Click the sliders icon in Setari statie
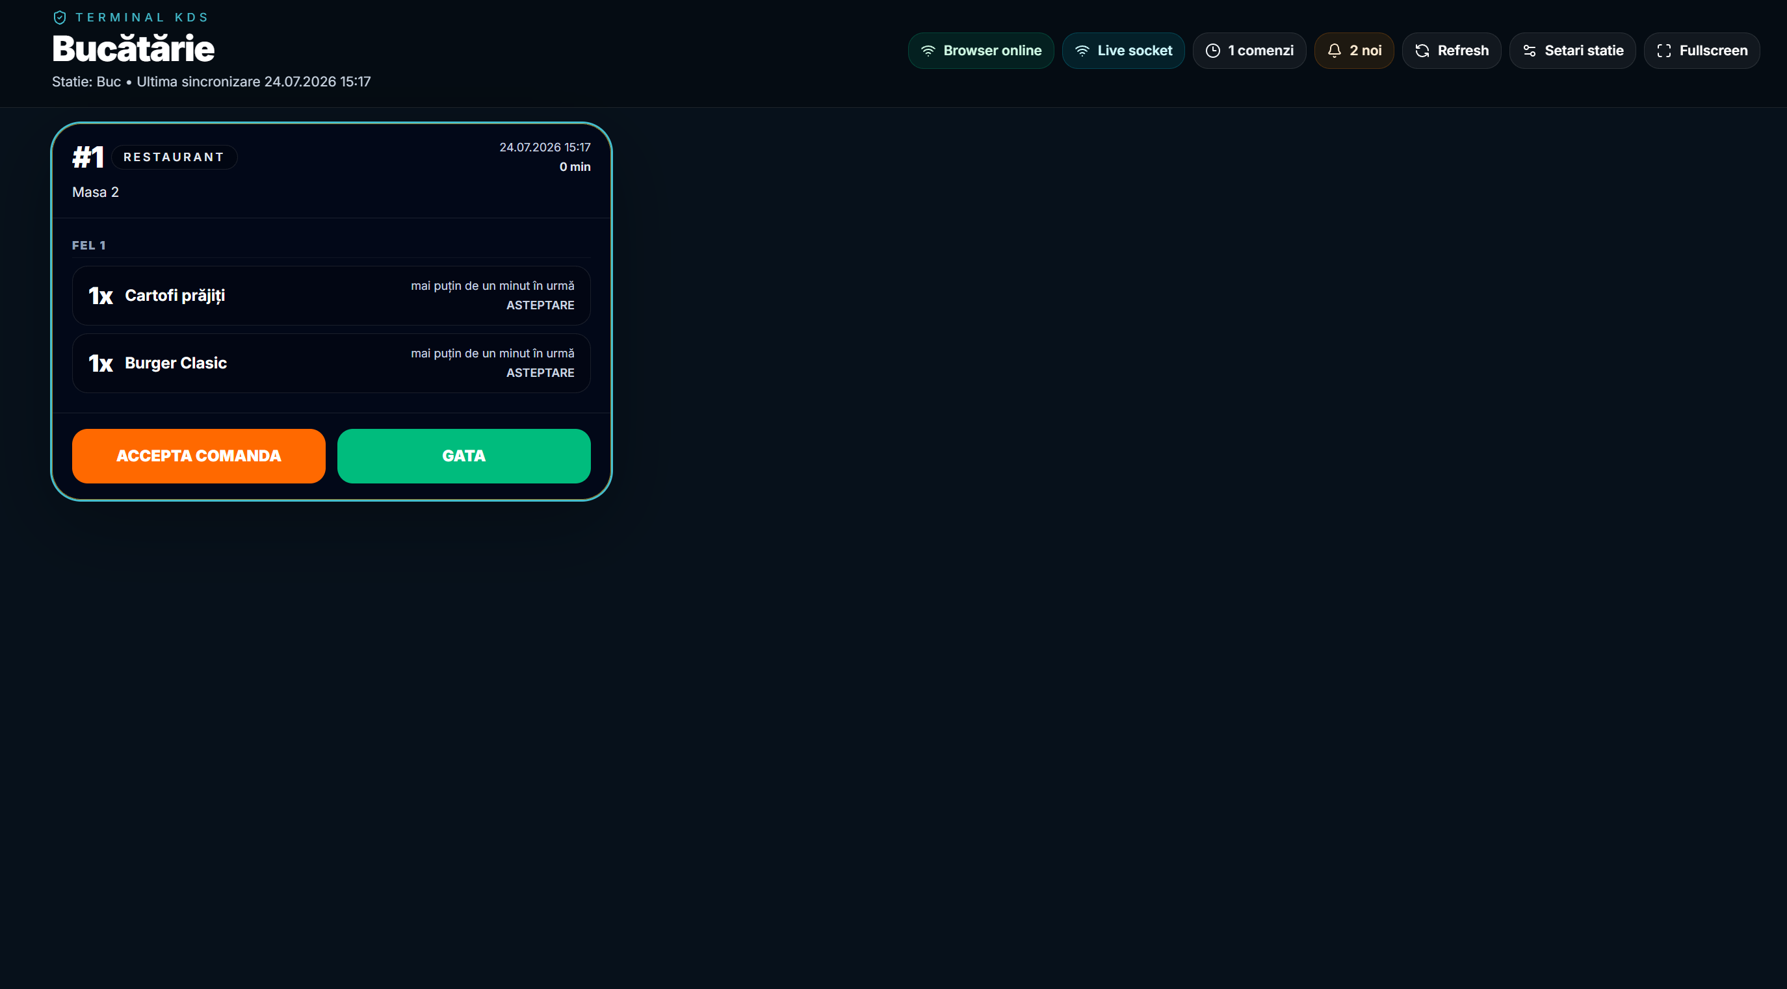The image size is (1787, 989). point(1529,51)
